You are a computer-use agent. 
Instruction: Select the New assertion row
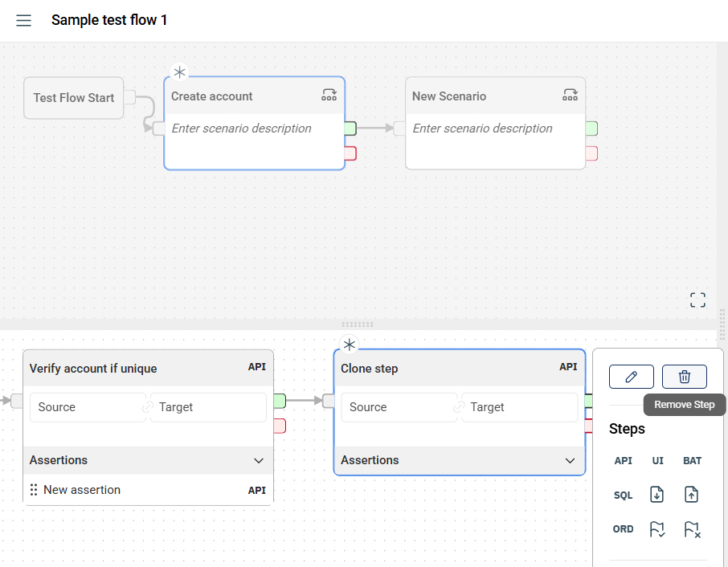[82, 490]
